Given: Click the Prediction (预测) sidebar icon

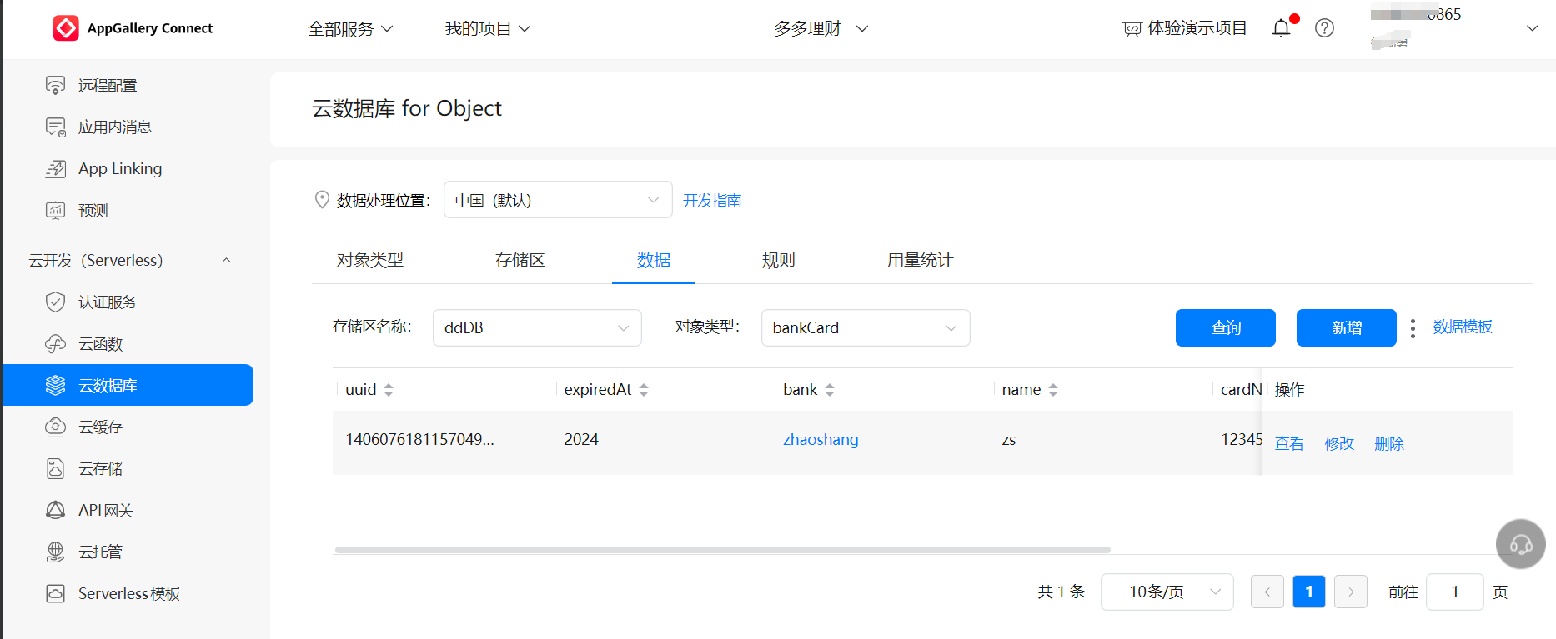Looking at the screenshot, I should (55, 210).
